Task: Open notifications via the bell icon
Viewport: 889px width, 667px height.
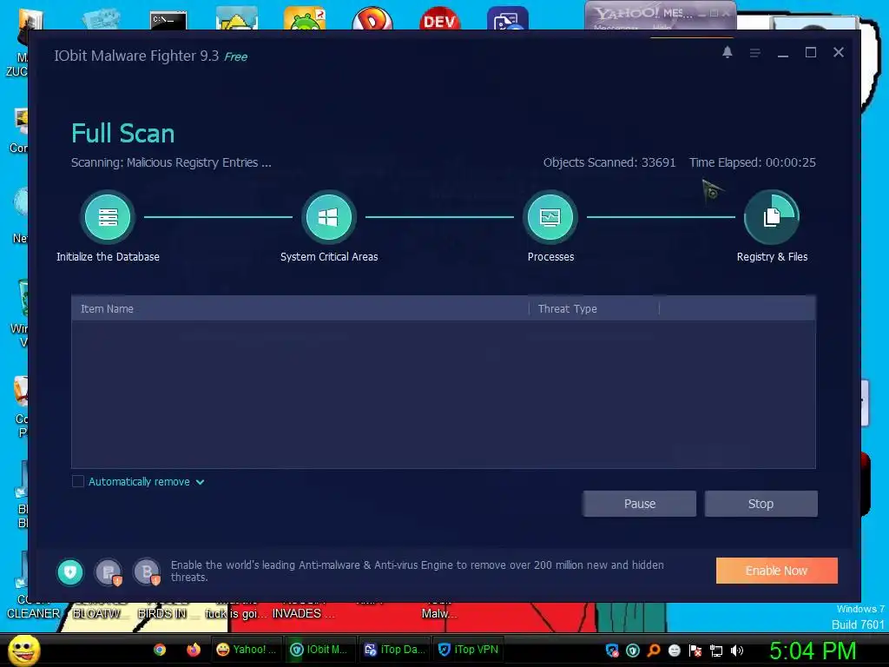Action: tap(728, 52)
